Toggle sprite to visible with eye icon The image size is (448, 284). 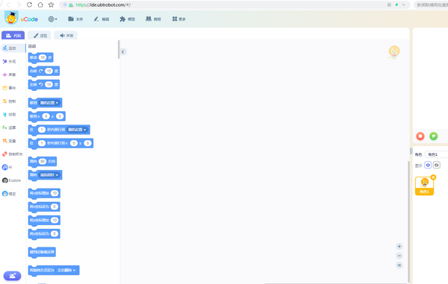pos(428,165)
